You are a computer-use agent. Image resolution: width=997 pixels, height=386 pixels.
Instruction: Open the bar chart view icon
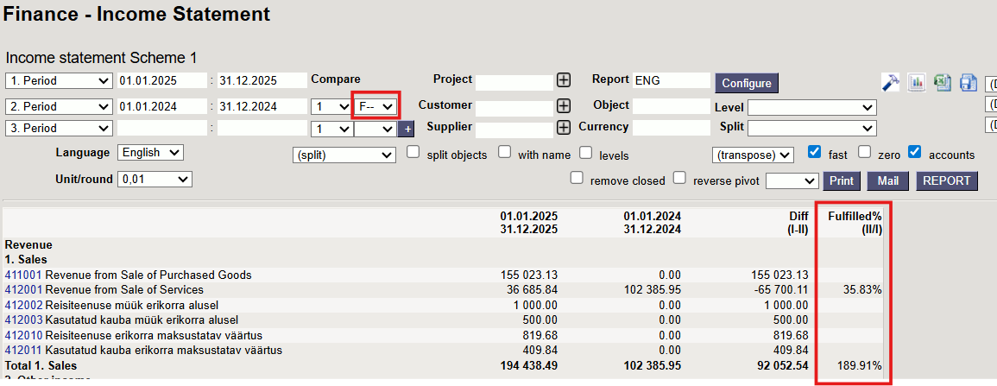tap(917, 82)
